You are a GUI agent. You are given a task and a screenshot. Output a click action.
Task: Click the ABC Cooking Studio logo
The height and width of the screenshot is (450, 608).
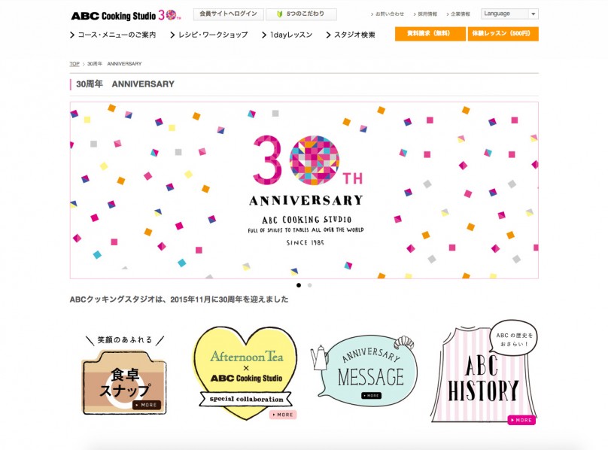point(126,16)
